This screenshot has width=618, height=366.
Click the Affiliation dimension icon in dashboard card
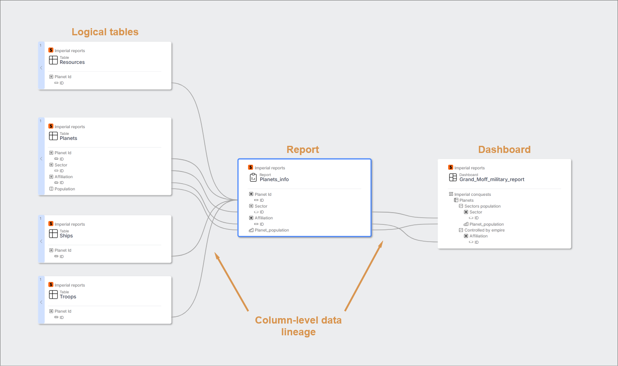click(466, 236)
